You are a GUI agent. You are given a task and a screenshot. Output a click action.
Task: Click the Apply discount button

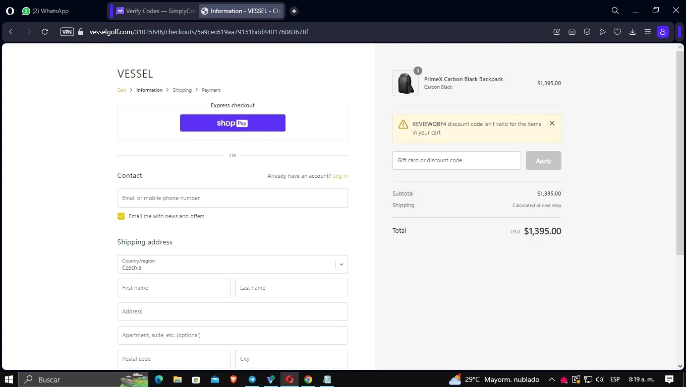click(543, 161)
